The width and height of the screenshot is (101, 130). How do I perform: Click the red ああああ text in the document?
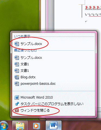coord(93,8)
